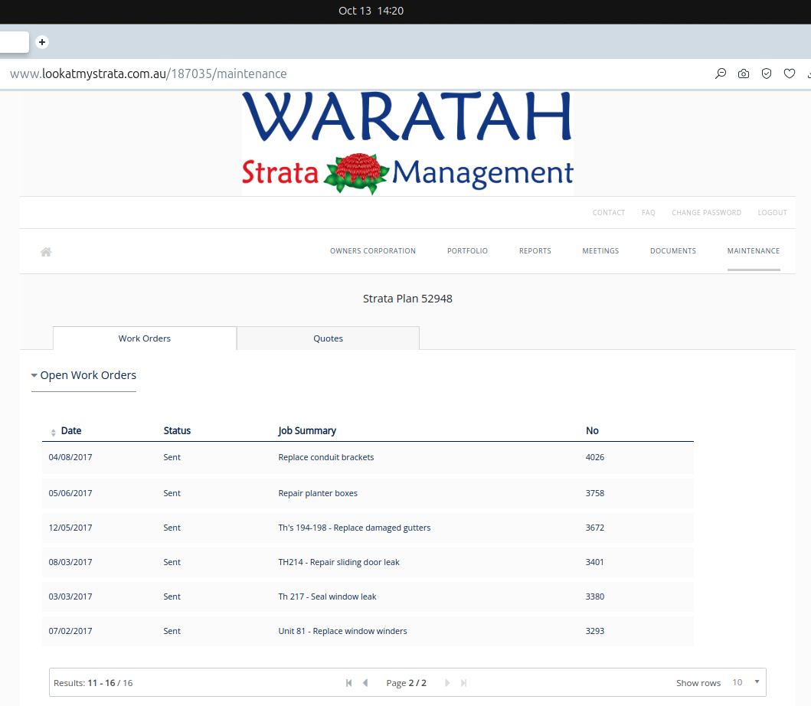The image size is (811, 706).
Task: Click the date 08/03/2017
Action: coord(70,562)
